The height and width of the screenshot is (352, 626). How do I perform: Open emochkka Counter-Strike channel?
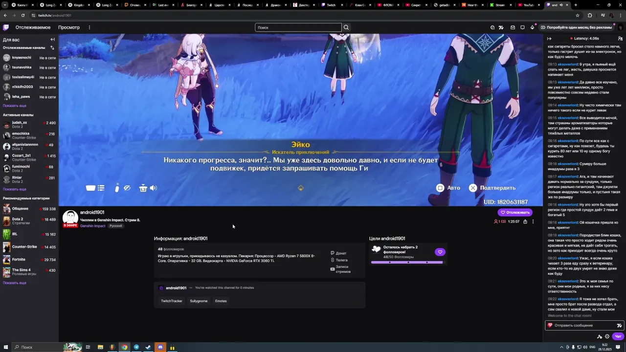29,135
